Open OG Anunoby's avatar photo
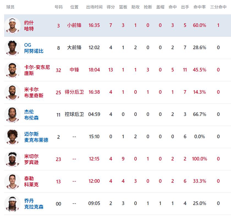The width and height of the screenshot is (231, 216). [x=12, y=48]
